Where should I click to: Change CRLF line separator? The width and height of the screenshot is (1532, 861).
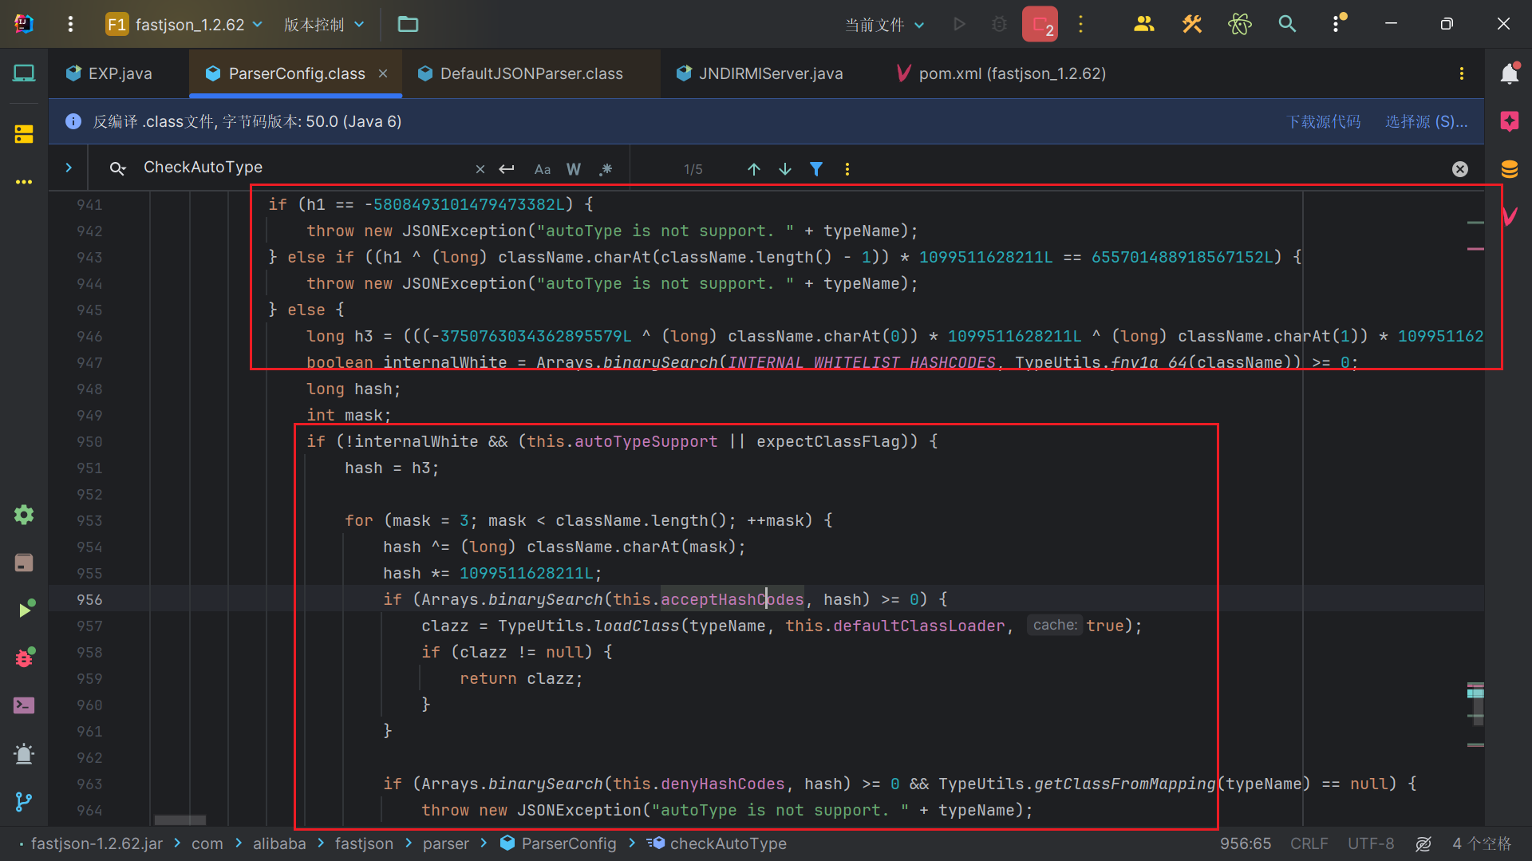pos(1309,843)
